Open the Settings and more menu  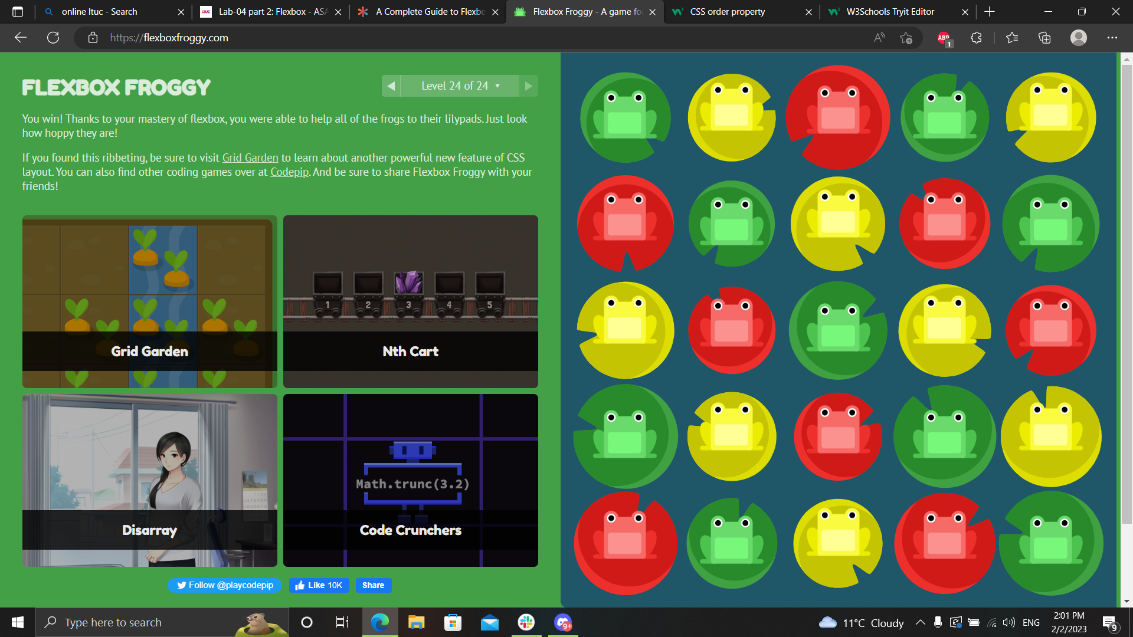1113,38
